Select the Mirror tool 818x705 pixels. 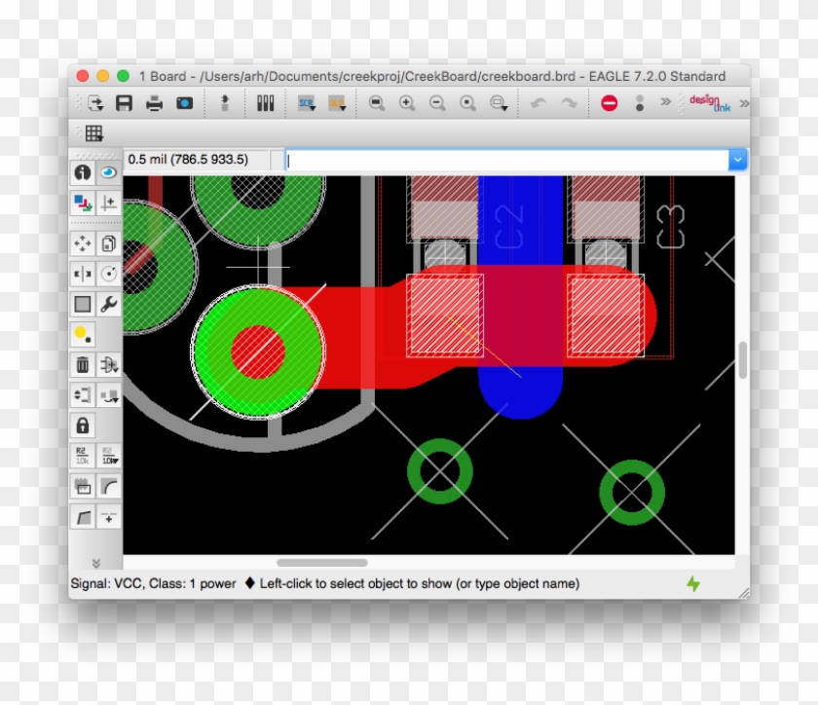pyautogui.click(x=83, y=273)
